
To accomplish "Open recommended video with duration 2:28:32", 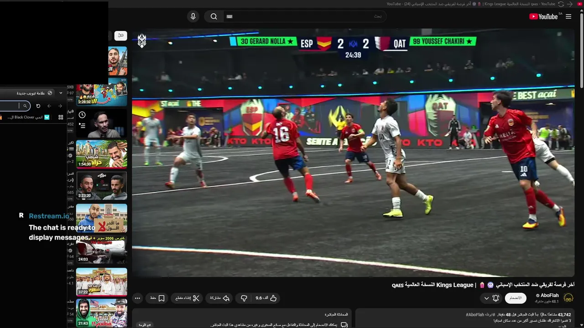I will [x=101, y=92].
